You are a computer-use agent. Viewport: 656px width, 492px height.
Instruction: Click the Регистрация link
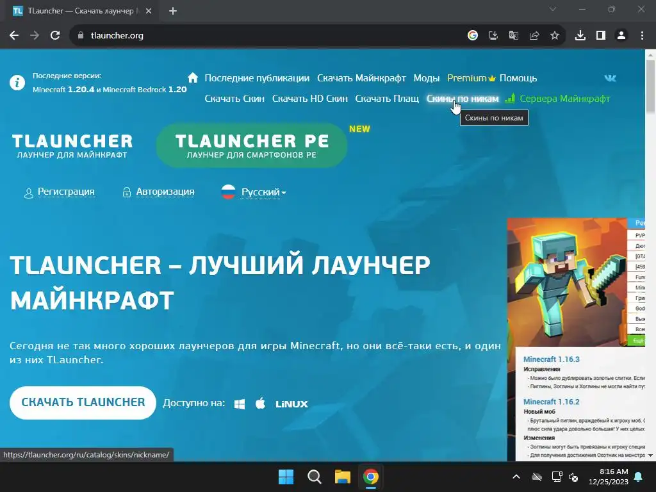tap(66, 192)
